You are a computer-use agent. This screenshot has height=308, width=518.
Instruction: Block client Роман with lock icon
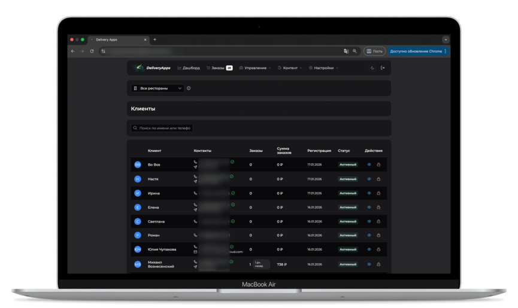click(378, 236)
